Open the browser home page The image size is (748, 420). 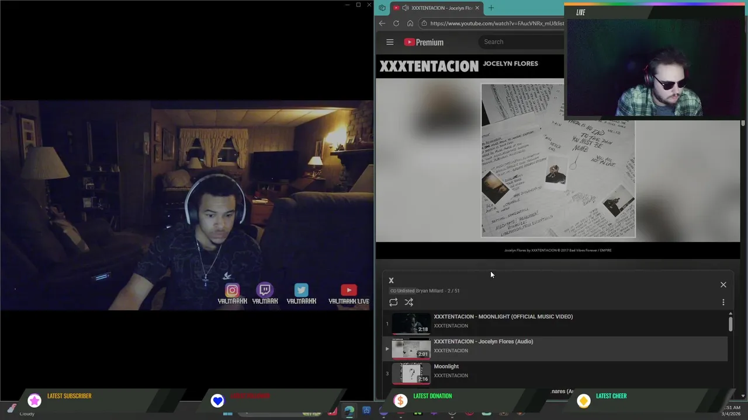410,23
